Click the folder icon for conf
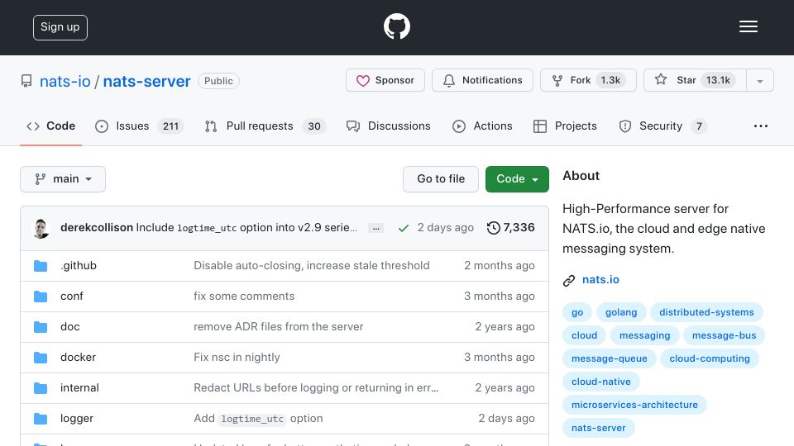The height and width of the screenshot is (446, 794). click(41, 297)
